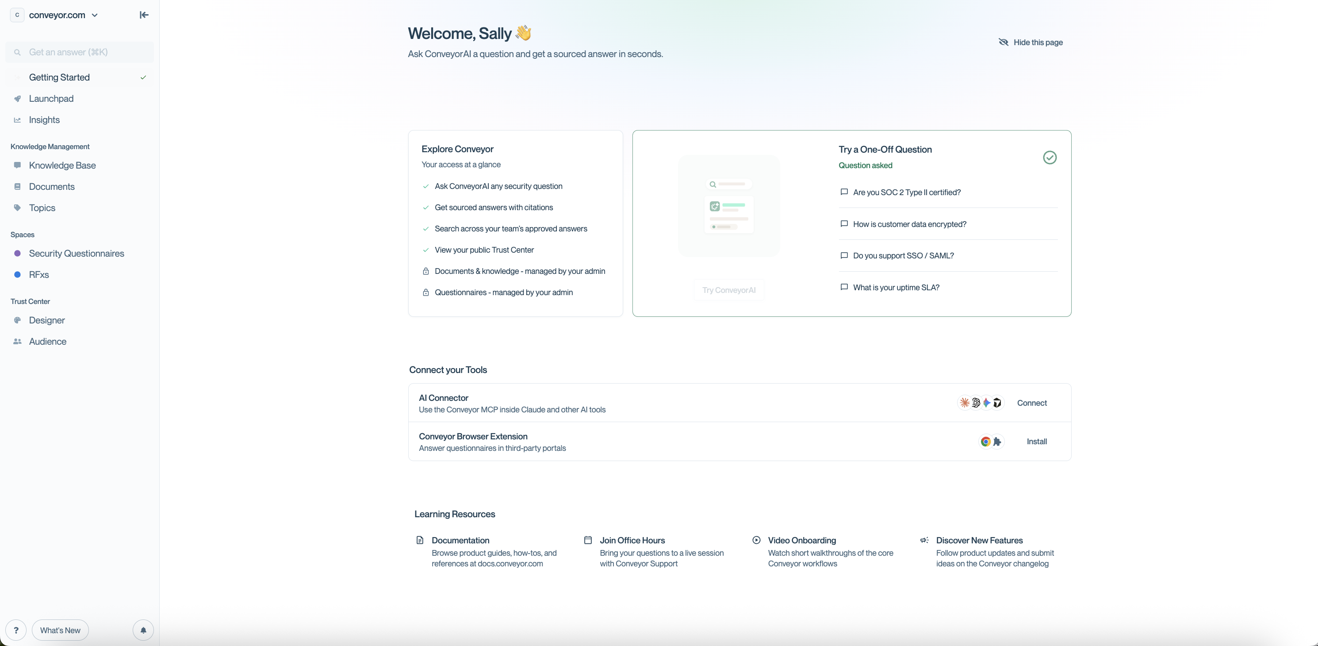Ask "Do you support SSO / SAML?"

pos(948,255)
